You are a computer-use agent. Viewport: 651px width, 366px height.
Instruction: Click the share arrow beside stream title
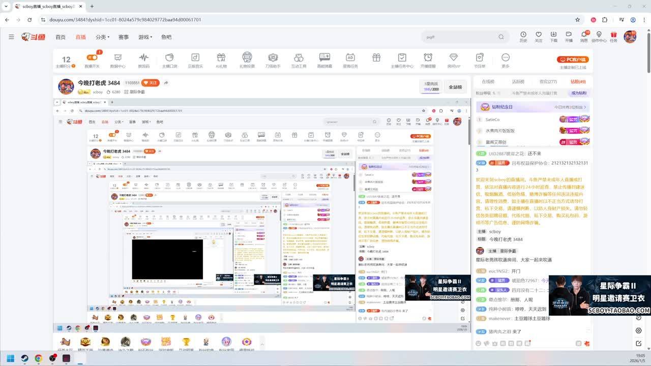pyautogui.click(x=166, y=83)
